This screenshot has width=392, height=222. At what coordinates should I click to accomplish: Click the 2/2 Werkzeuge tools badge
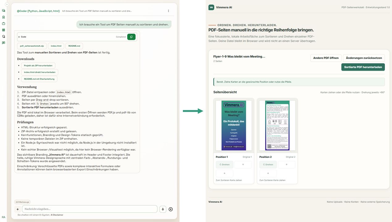tap(22, 202)
